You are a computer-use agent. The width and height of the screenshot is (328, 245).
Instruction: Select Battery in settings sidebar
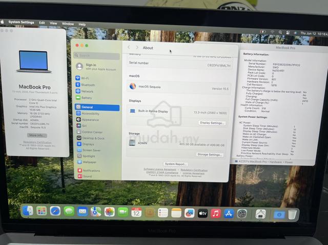(97, 98)
